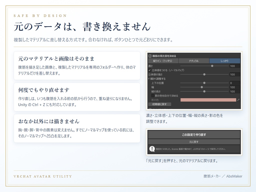The image size is (256, 192).
Task: Open the 影の色 pink color swatch
Action: (208, 100)
